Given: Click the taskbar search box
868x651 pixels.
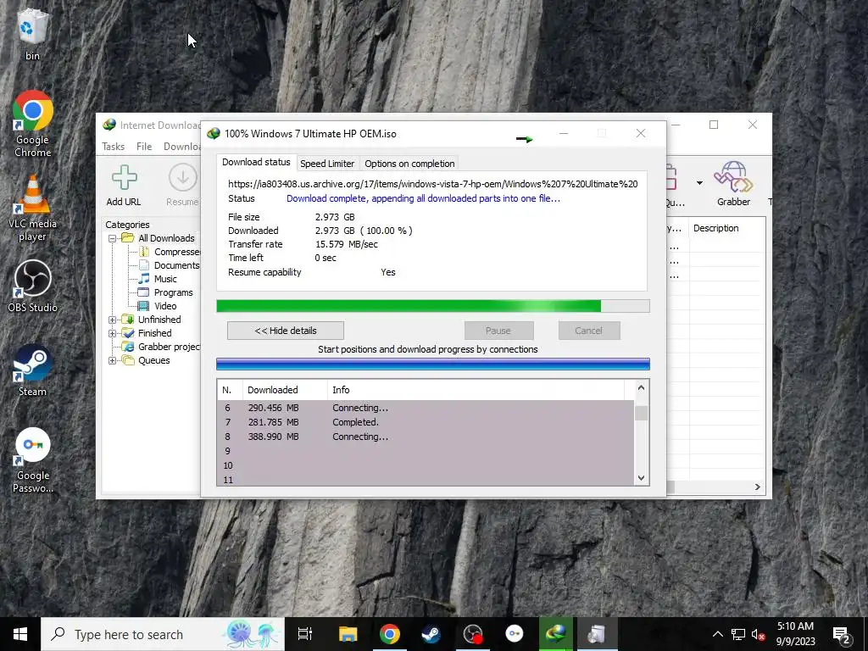Looking at the screenshot, I should (163, 634).
